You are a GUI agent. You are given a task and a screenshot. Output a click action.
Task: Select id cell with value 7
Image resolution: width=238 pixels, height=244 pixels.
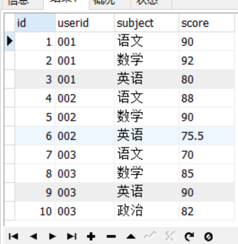click(x=35, y=154)
